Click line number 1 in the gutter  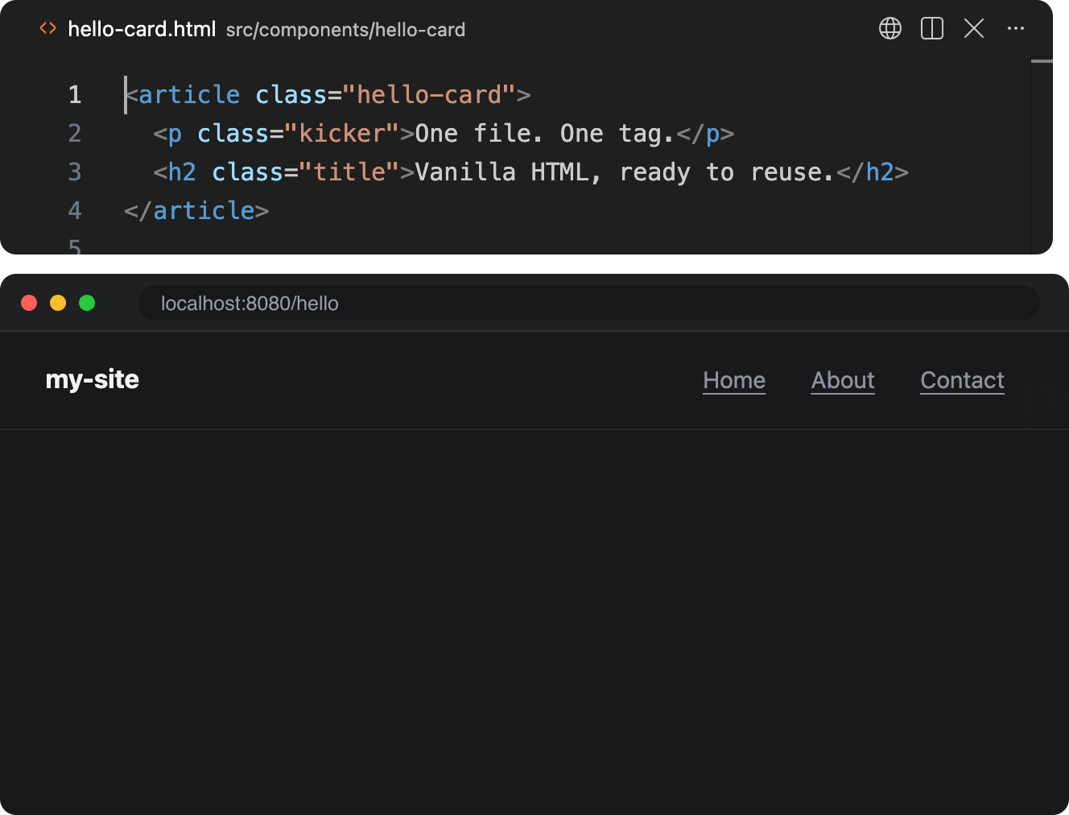click(75, 94)
